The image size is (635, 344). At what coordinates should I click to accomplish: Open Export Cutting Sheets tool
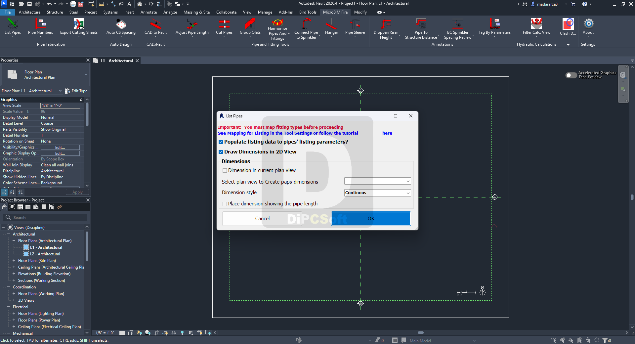pyautogui.click(x=79, y=26)
